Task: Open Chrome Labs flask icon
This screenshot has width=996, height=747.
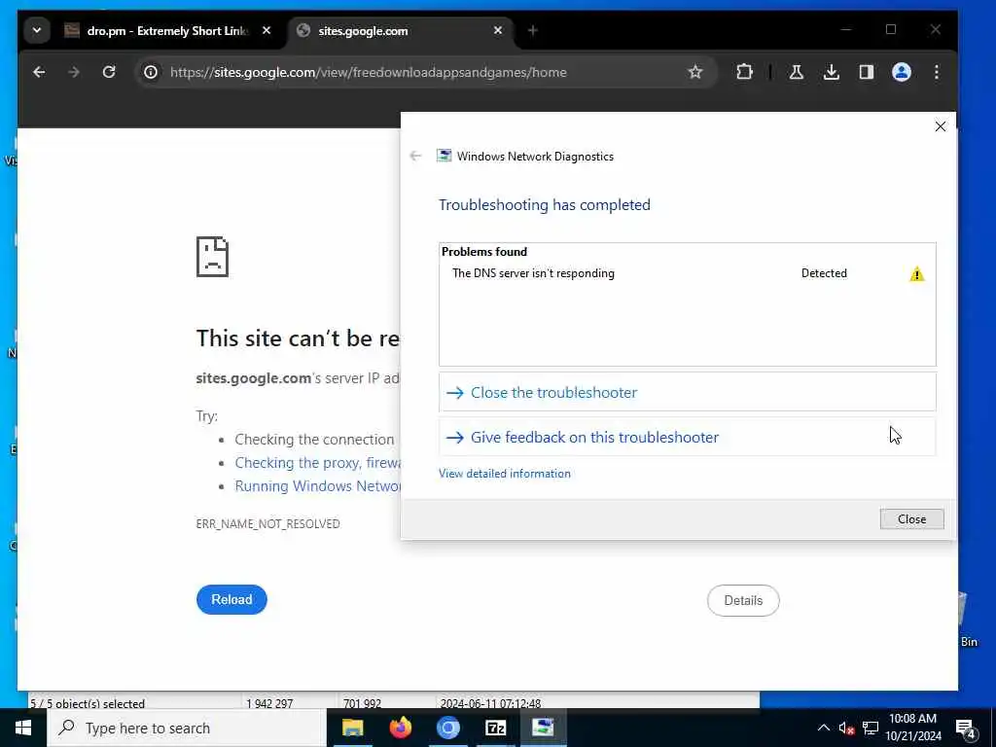Action: pos(796,72)
